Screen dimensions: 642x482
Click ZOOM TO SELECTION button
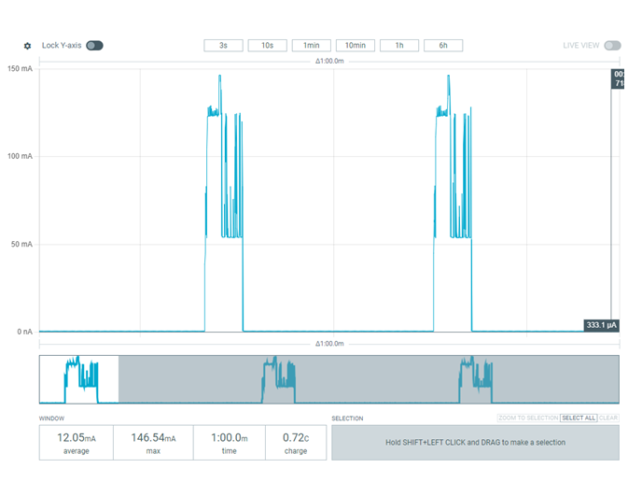point(527,418)
